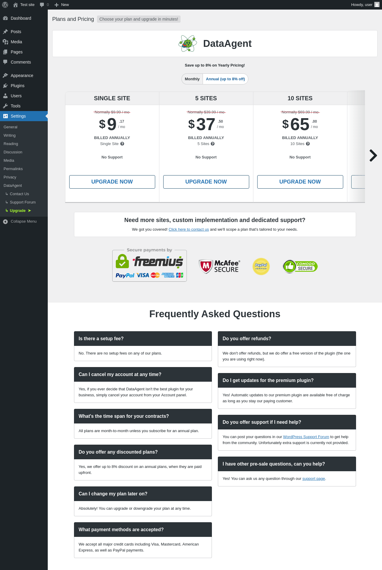The height and width of the screenshot is (570, 382).
Task: Click the Media library icon in sidebar
Action: (5, 42)
